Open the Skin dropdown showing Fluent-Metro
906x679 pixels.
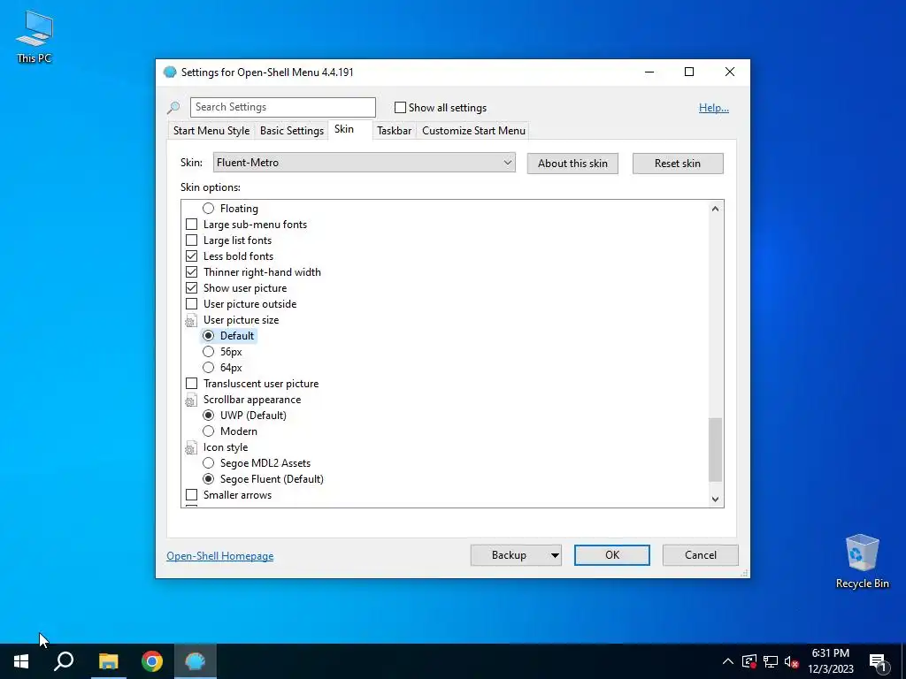point(364,163)
